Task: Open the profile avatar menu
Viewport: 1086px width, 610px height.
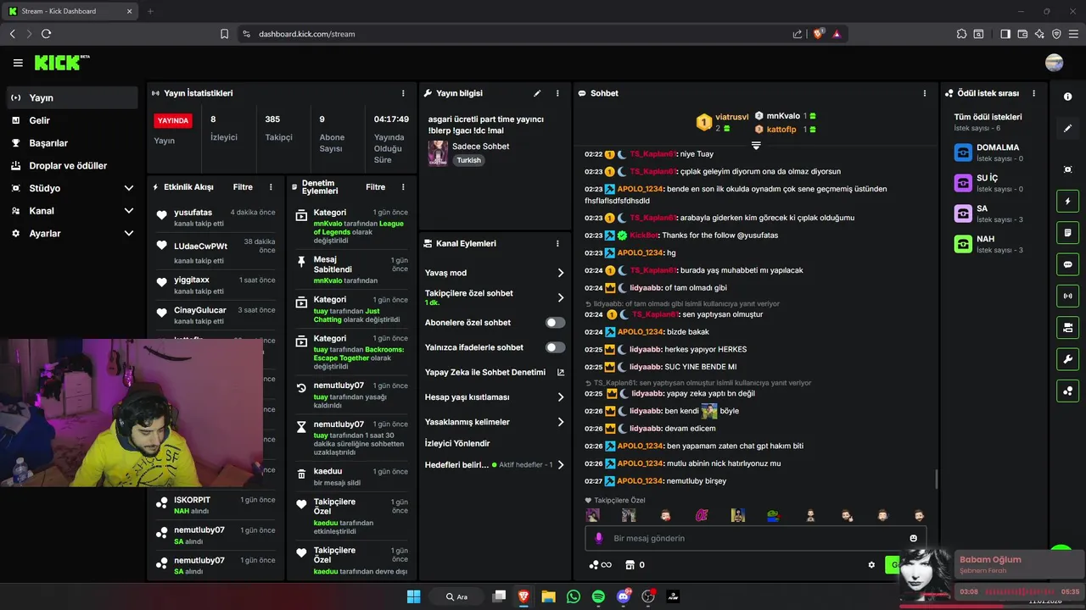Action: pos(1055,63)
